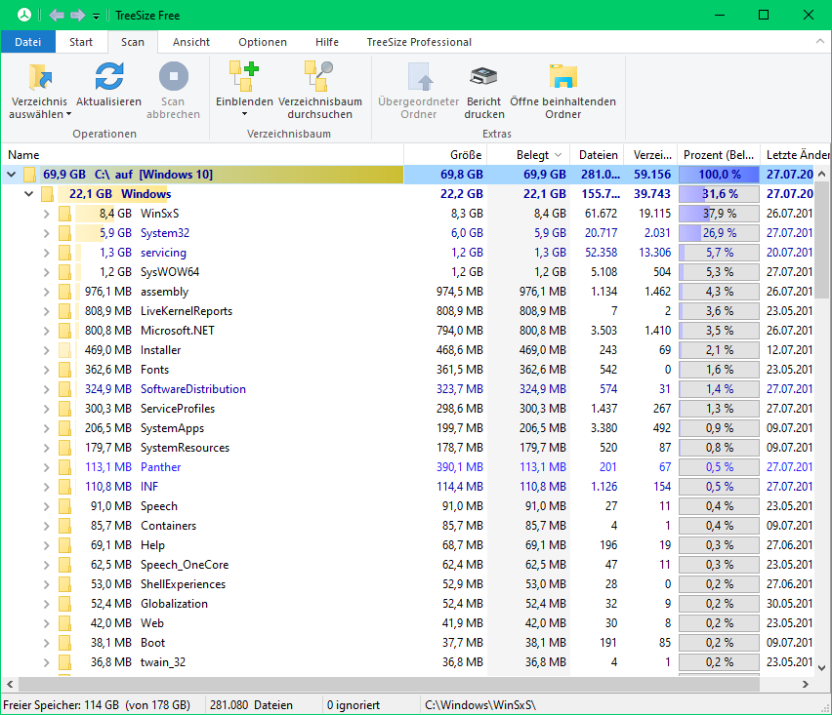Image resolution: width=832 pixels, height=715 pixels.
Task: Sort by Letzte Änderung column header
Action: 796,155
